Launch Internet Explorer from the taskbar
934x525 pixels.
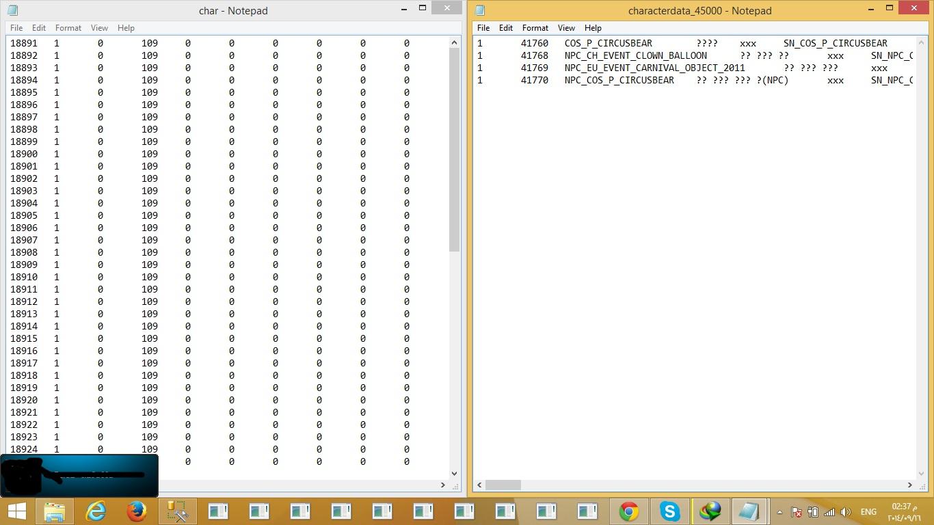click(x=95, y=511)
